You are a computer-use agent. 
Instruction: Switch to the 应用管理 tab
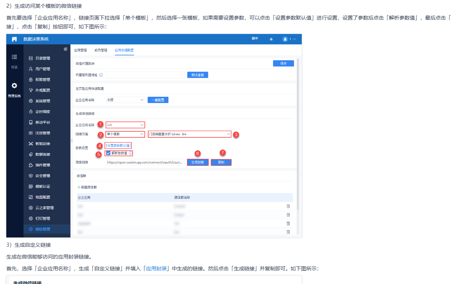[80, 50]
